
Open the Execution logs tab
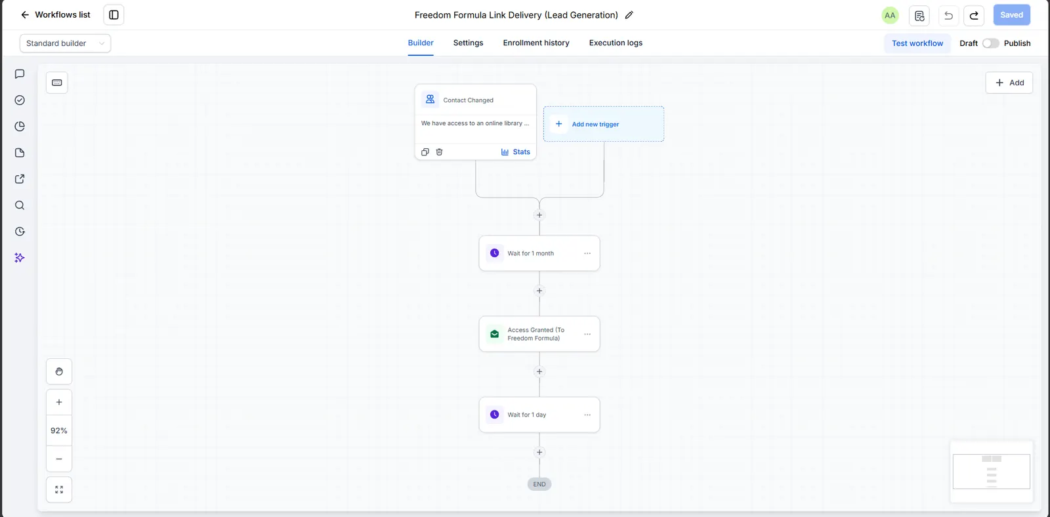tap(616, 43)
